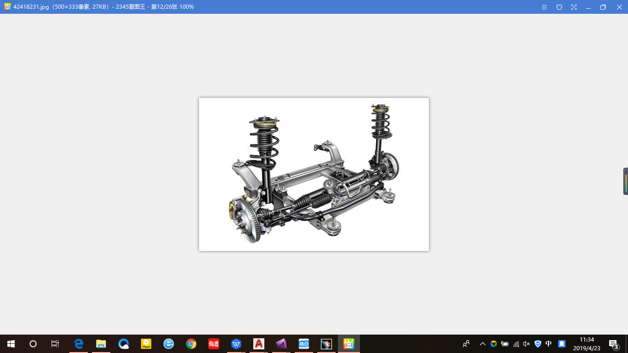Open the red Youdao dictionary app
This screenshot has height=353, width=628.
pyautogui.click(x=214, y=344)
